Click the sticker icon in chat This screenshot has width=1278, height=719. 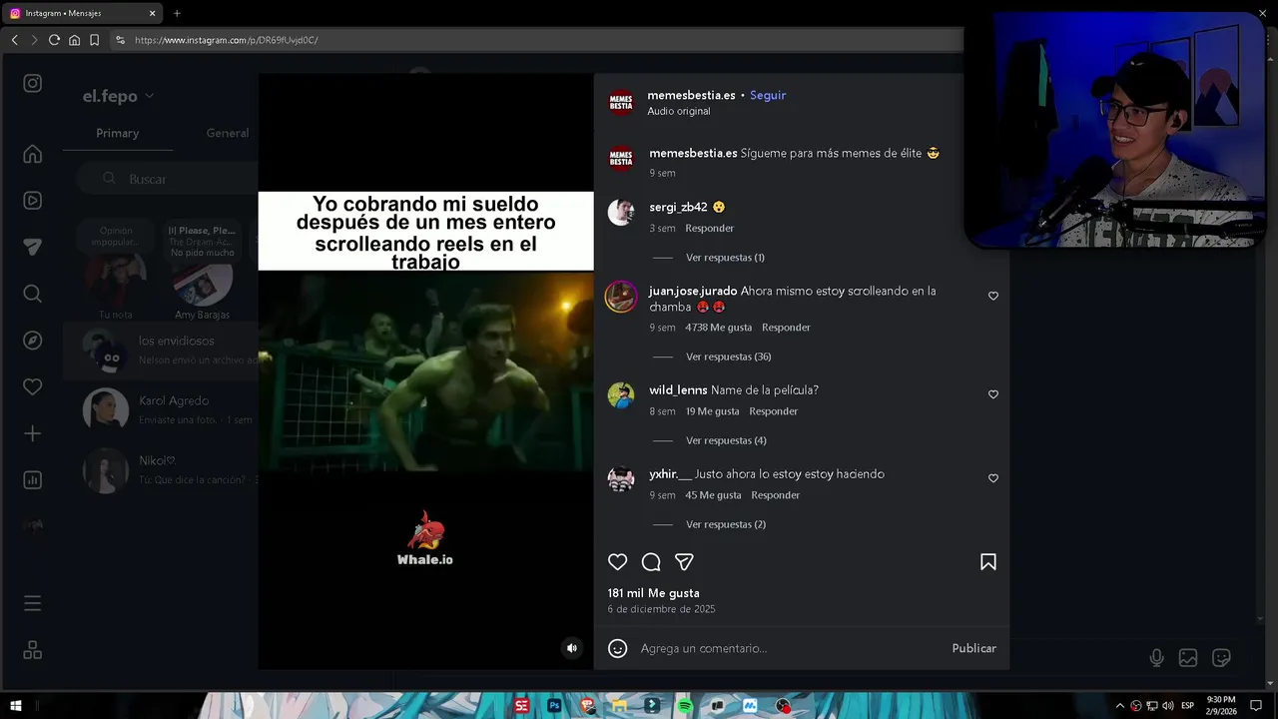point(1221,657)
